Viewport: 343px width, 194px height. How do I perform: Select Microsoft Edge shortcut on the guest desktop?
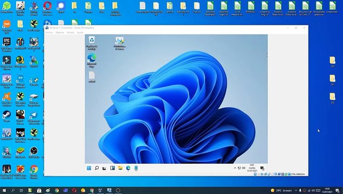click(92, 61)
